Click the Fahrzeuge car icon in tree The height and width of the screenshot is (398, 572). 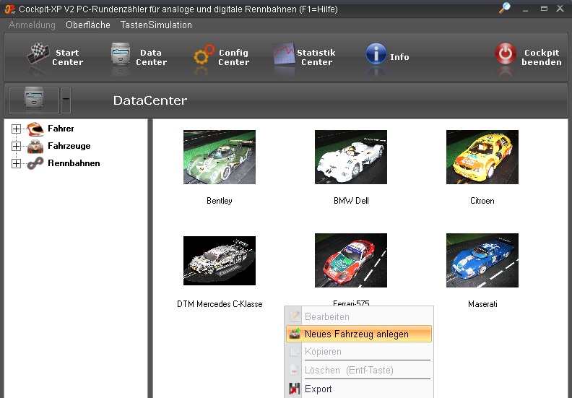[x=35, y=146]
